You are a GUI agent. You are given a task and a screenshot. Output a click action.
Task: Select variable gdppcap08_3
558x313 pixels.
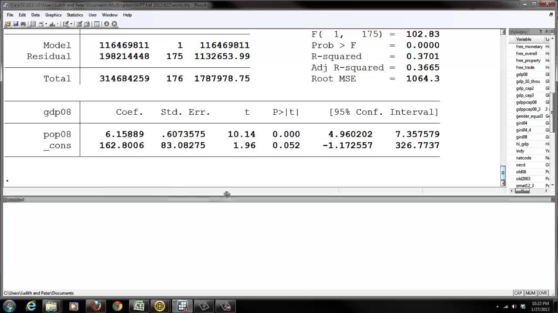click(529, 109)
